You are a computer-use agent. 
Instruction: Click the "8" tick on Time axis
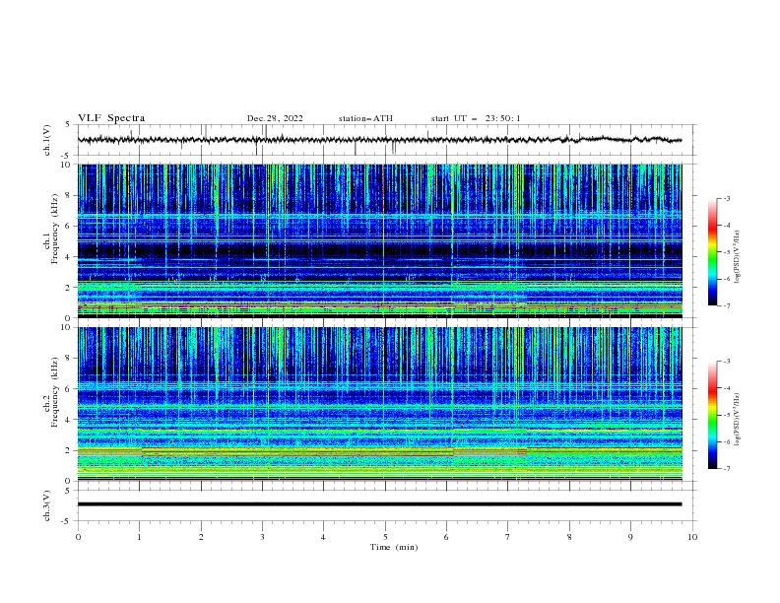click(x=569, y=537)
